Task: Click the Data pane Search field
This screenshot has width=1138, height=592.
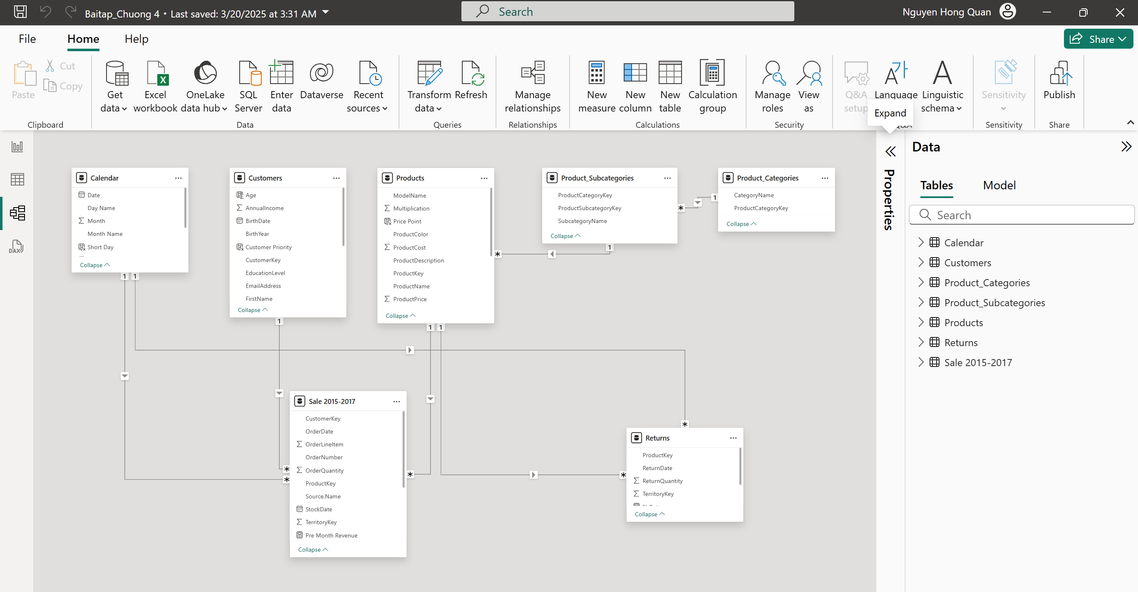Action: (1021, 215)
